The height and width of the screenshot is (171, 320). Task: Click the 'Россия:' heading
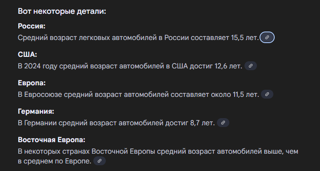point(32,26)
